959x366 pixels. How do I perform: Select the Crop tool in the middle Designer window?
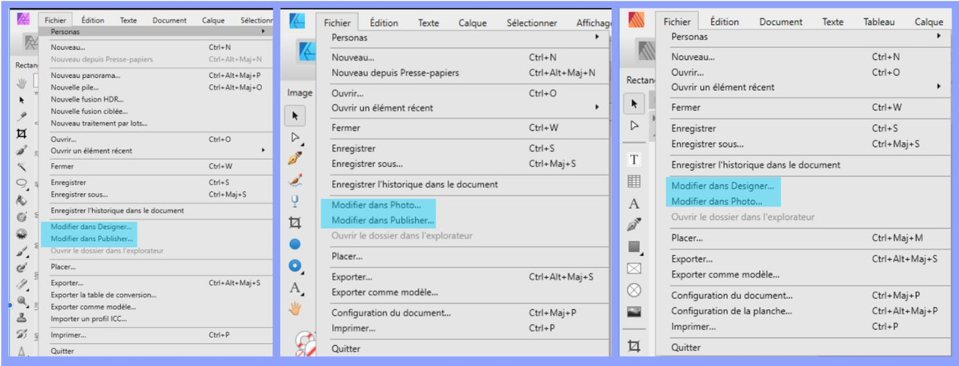(x=295, y=222)
